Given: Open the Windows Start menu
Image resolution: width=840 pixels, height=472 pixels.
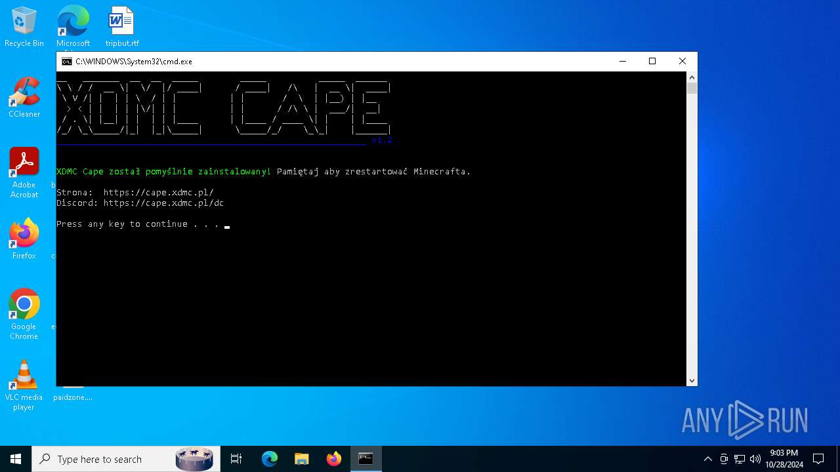Looking at the screenshot, I should (16, 459).
